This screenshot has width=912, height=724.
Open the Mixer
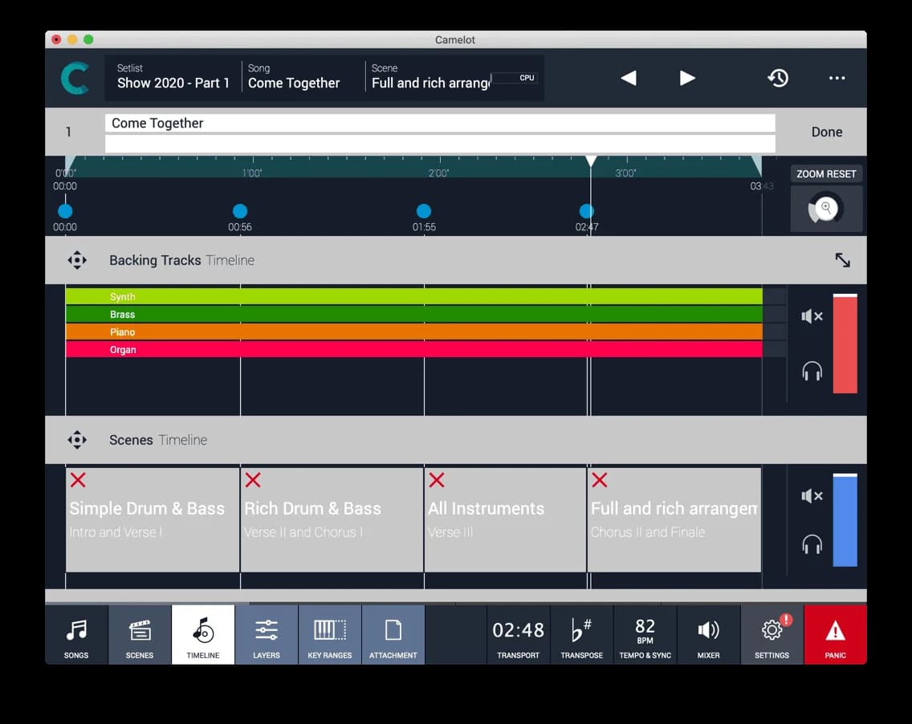click(x=708, y=634)
